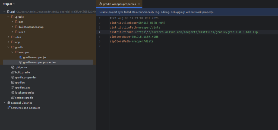Click the Scratches and Consoles icon
278x130 pixels.
click(x=9, y=108)
